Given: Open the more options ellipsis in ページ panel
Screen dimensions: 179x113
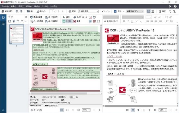Looking at the screenshot, I should [26, 21].
